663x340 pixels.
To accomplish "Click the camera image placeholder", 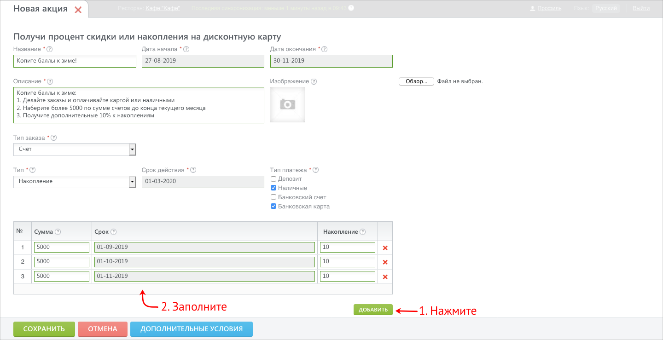I will (x=288, y=104).
